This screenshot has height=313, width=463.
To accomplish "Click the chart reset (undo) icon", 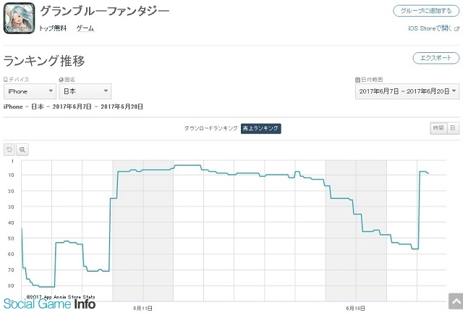I will 9,149.
